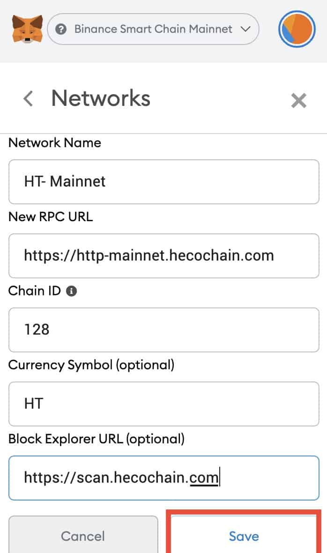Click the Currency Symbol (optional) label

coord(91,365)
